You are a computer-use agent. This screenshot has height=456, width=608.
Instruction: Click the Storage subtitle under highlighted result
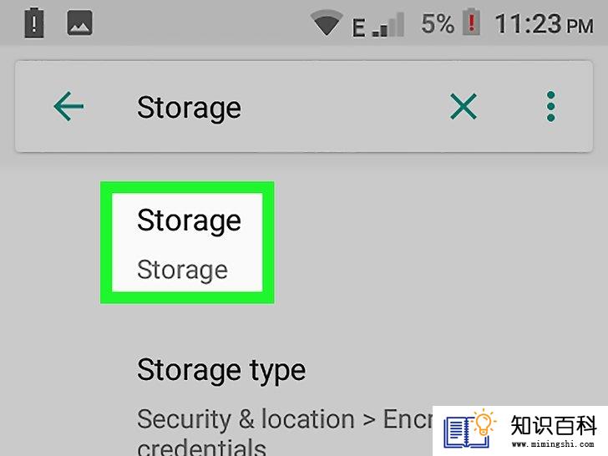[x=182, y=270]
